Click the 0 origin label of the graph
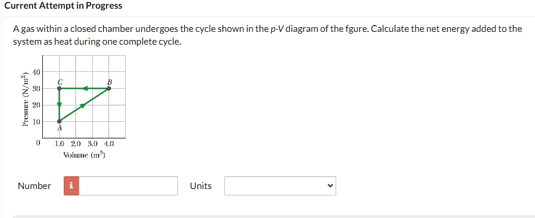Screen dimensions: 535x218 click(x=38, y=143)
